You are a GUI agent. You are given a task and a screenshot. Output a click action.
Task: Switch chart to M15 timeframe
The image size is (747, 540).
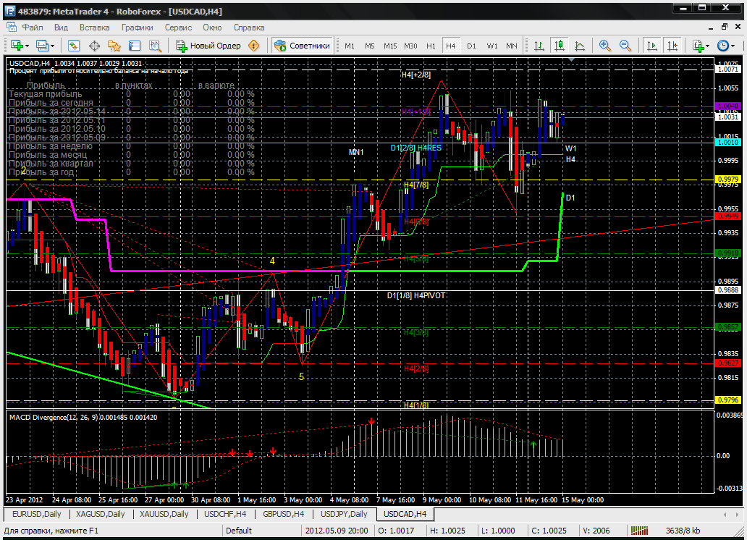tap(390, 46)
